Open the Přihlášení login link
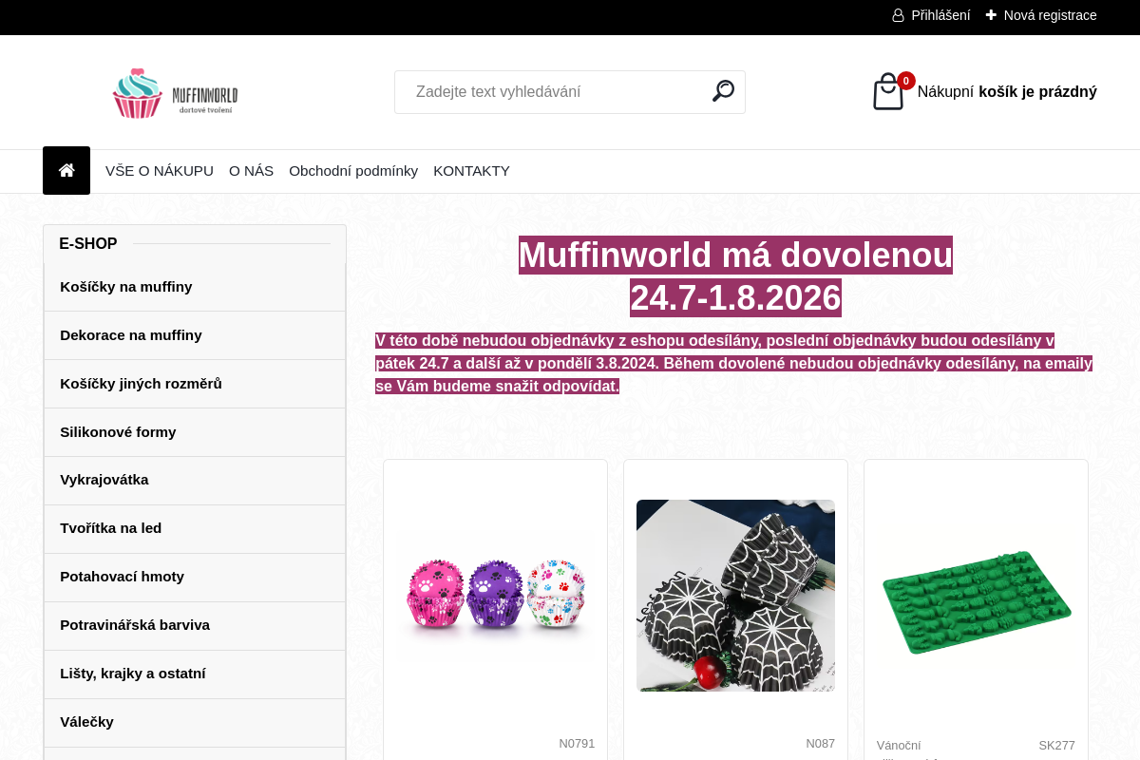Image resolution: width=1140 pixels, height=760 pixels. (x=940, y=15)
